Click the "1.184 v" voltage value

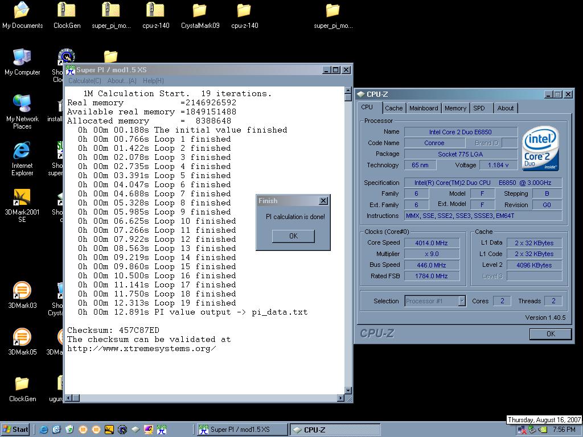(x=498, y=165)
